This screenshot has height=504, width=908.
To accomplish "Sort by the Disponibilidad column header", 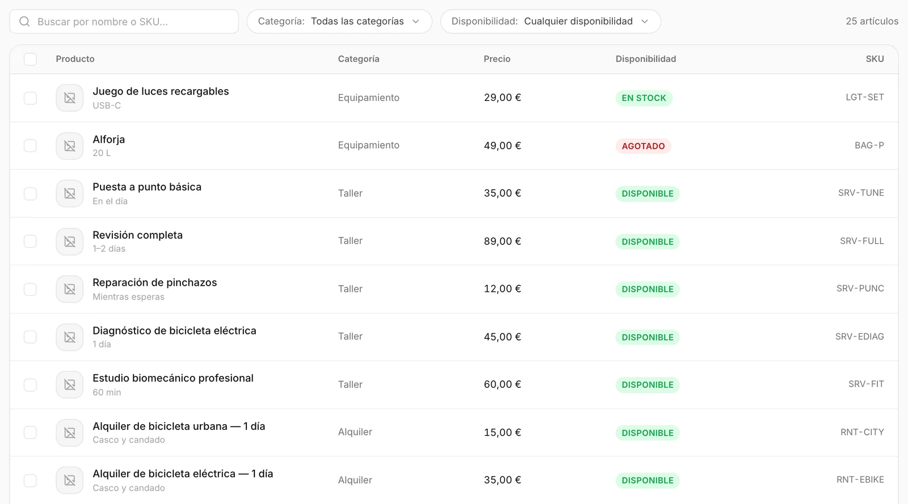I will pos(646,59).
